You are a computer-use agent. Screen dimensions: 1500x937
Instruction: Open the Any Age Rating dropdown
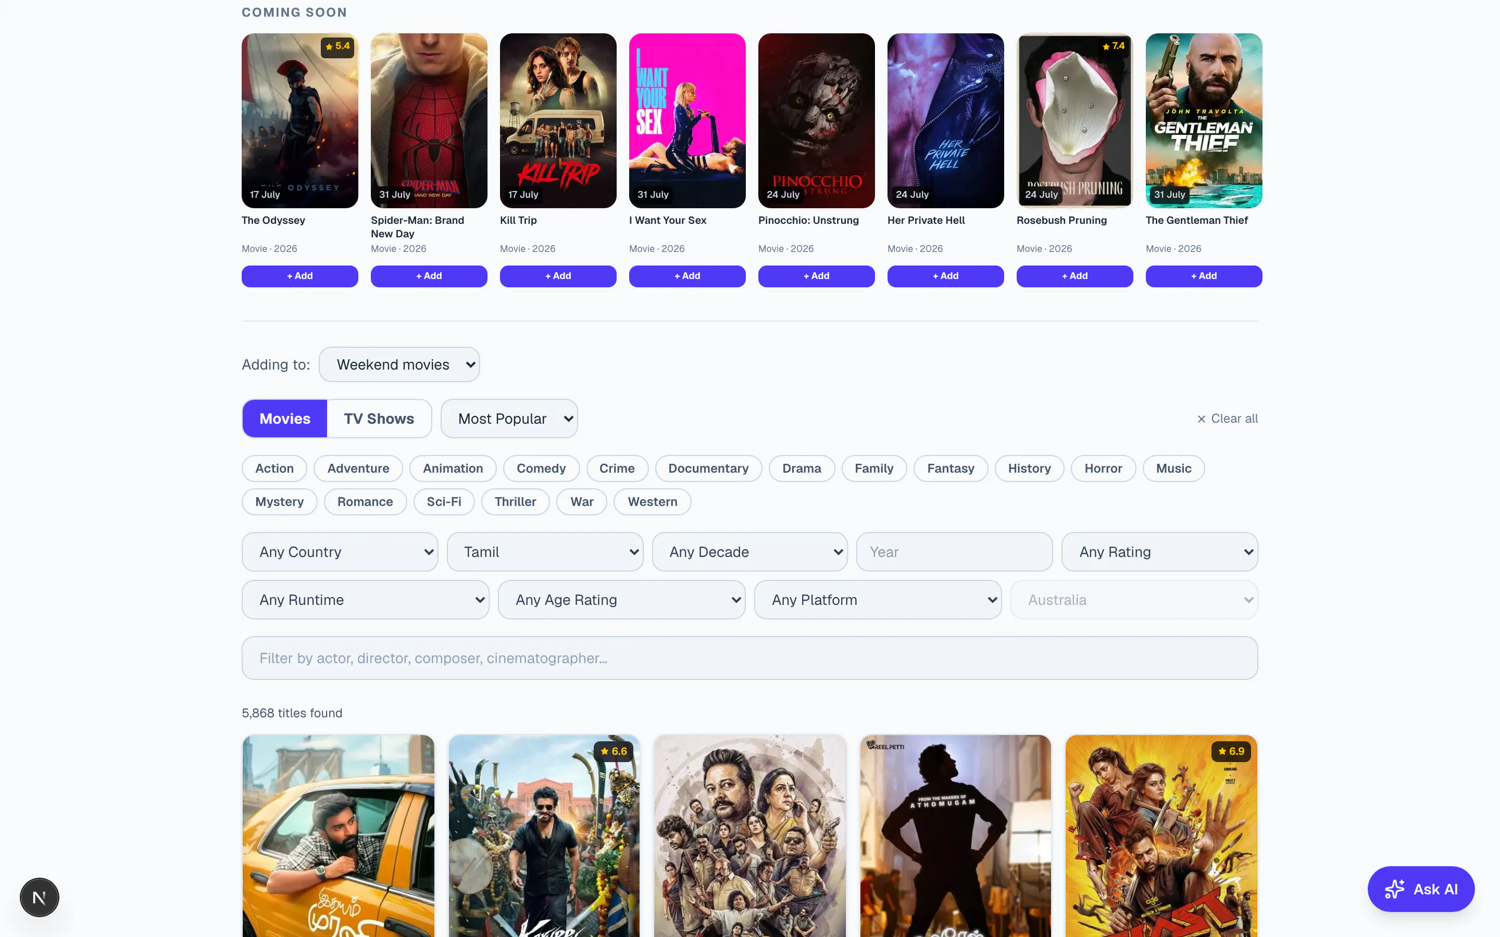(622, 600)
